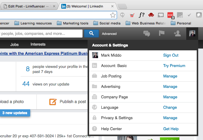Click the Publish a post label
This screenshot has height=140, width=203.
(x=73, y=102)
